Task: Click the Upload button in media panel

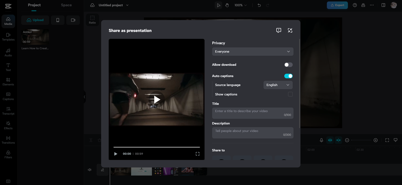Action: pos(35,20)
